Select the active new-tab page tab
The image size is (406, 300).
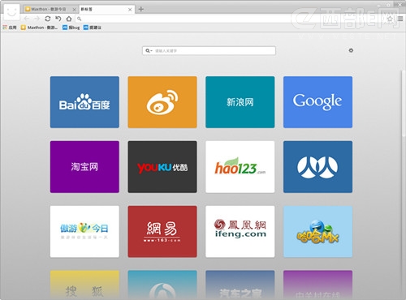(x=106, y=9)
